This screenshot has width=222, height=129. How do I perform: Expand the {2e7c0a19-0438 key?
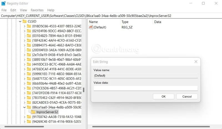(x=24, y=55)
